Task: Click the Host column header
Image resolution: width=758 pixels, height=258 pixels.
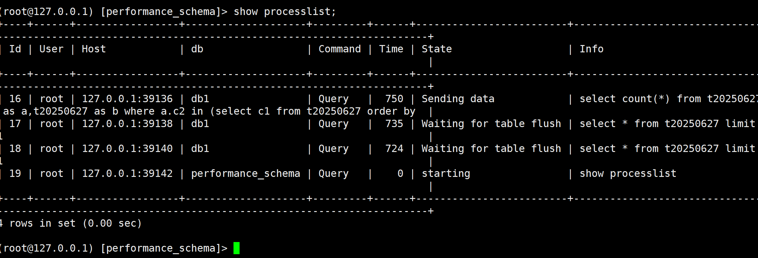Action: pyautogui.click(x=94, y=49)
